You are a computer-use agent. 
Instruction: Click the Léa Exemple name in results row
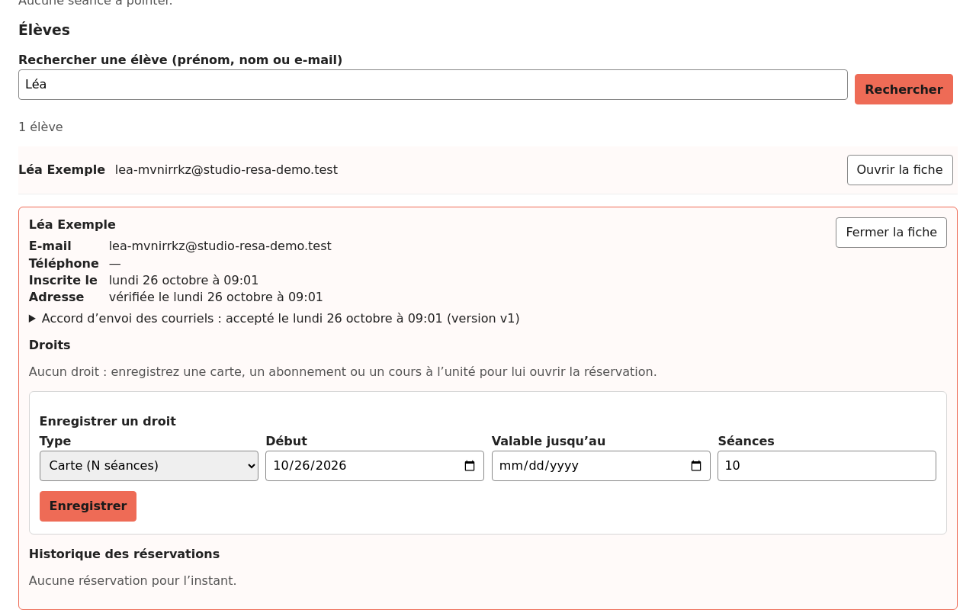point(62,170)
